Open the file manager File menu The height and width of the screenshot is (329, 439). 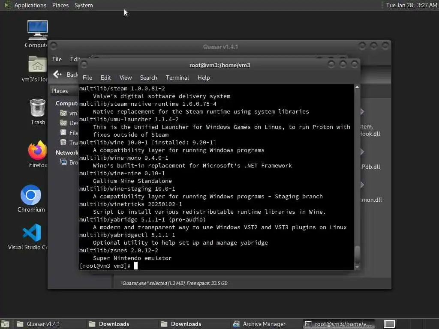pyautogui.click(x=57, y=59)
